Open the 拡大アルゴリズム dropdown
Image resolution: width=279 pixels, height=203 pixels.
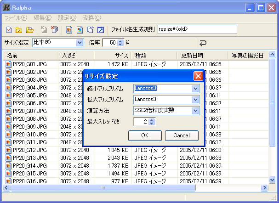tap(195, 100)
